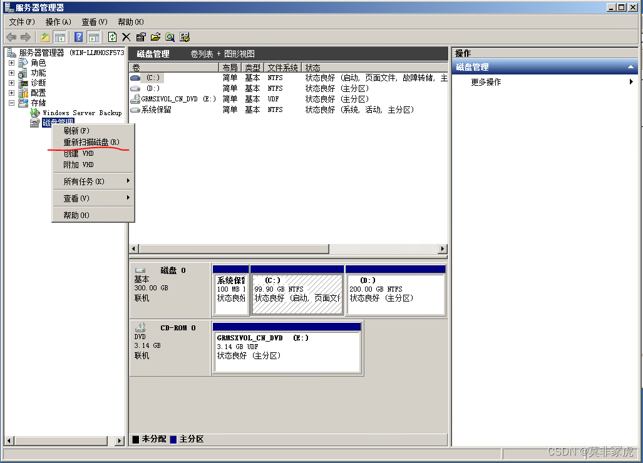This screenshot has height=463, width=643.
Task: Expand the 诊断 tree node
Action: [x=11, y=83]
